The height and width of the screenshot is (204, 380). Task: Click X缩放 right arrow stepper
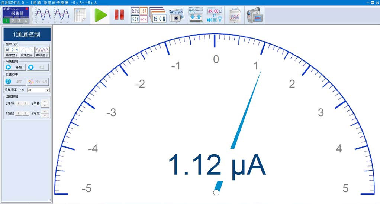pos(26,113)
